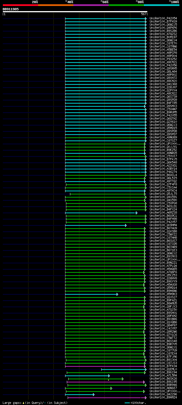Select the UniRef100_Q6QTH2 label

tap(163, 119)
